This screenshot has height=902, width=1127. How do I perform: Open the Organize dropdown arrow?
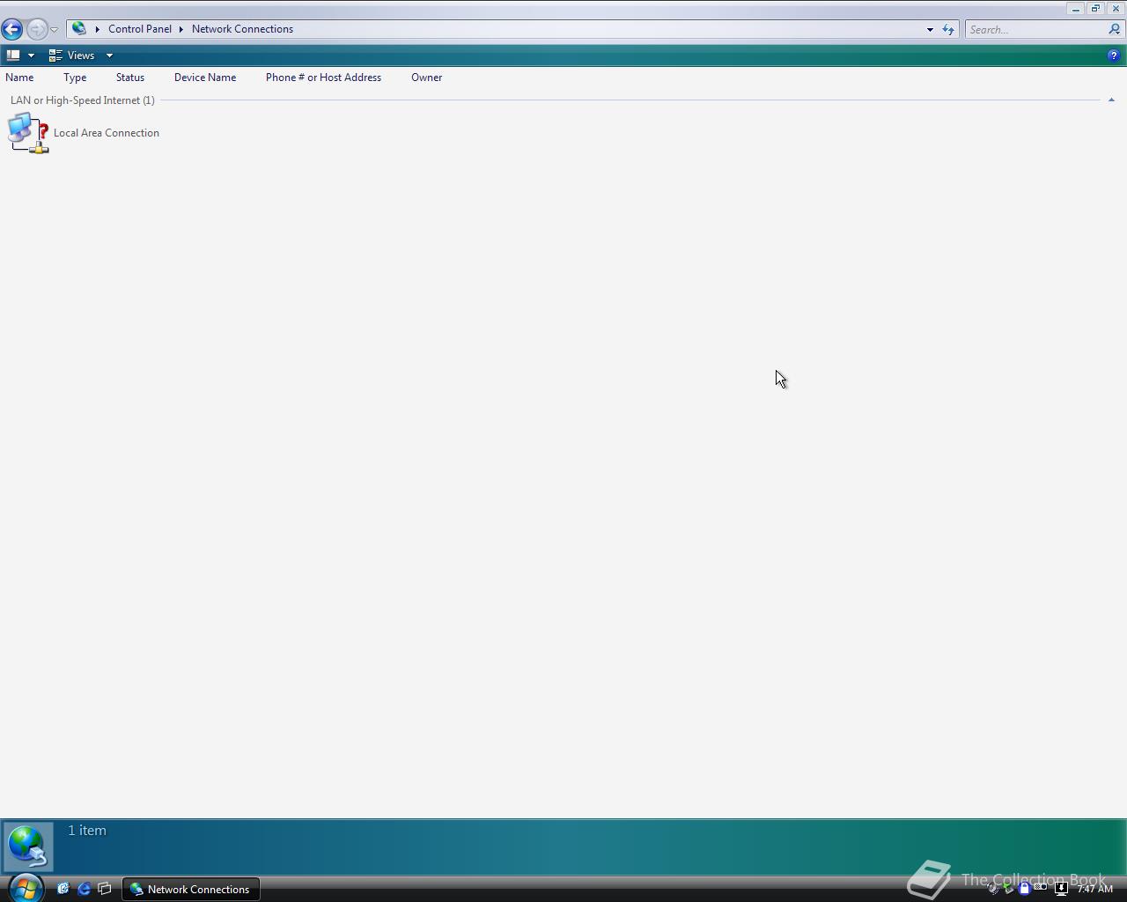[x=31, y=55]
